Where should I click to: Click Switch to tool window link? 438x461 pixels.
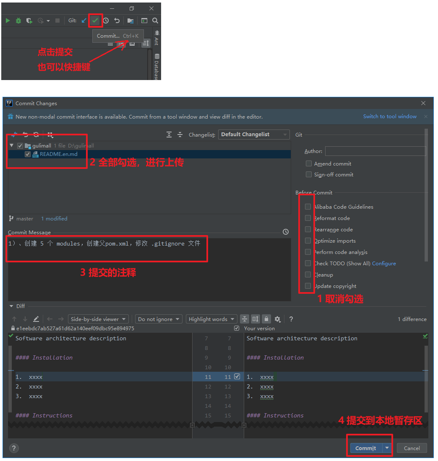[390, 117]
